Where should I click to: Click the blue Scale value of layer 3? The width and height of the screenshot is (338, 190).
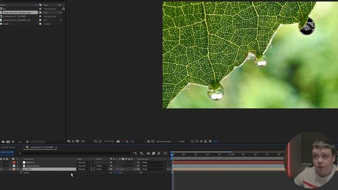117,173
